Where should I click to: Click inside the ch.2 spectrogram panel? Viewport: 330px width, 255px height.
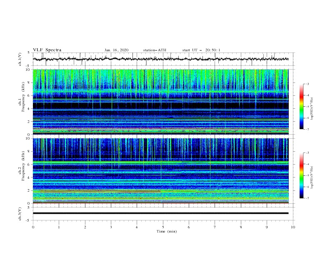160,171
